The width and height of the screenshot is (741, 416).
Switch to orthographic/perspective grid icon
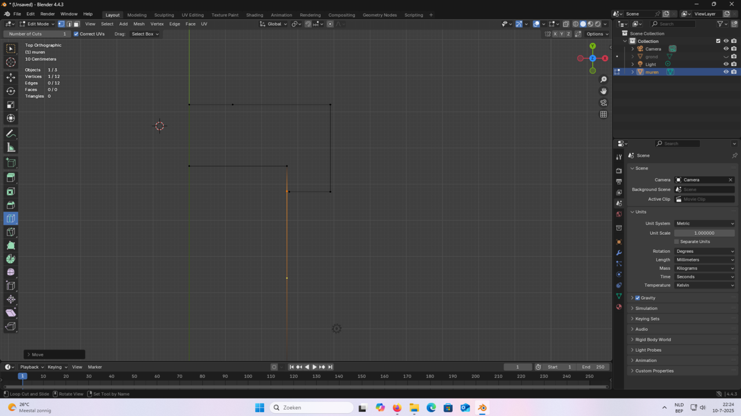(603, 115)
